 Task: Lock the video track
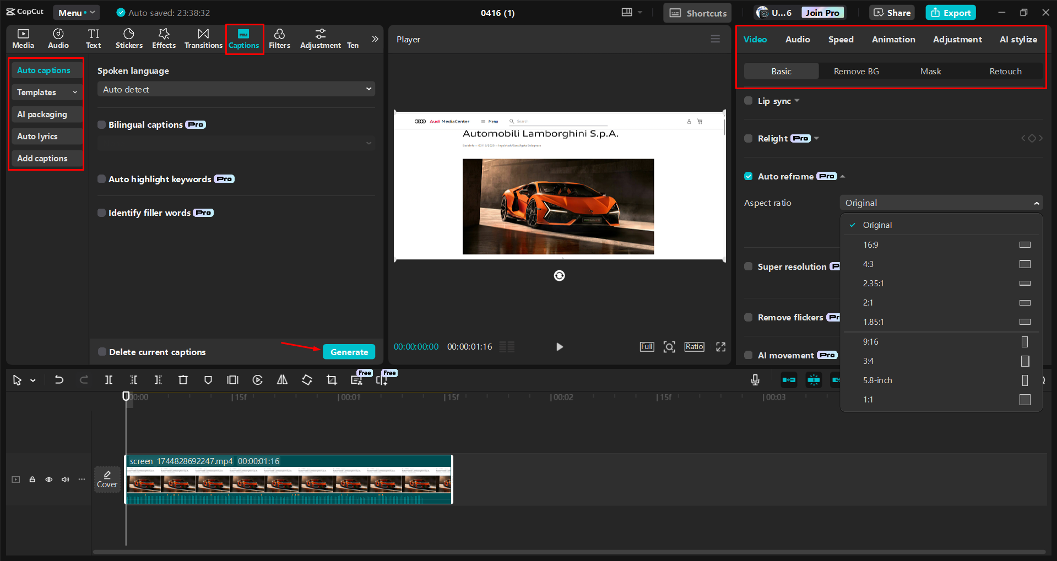tap(32, 480)
